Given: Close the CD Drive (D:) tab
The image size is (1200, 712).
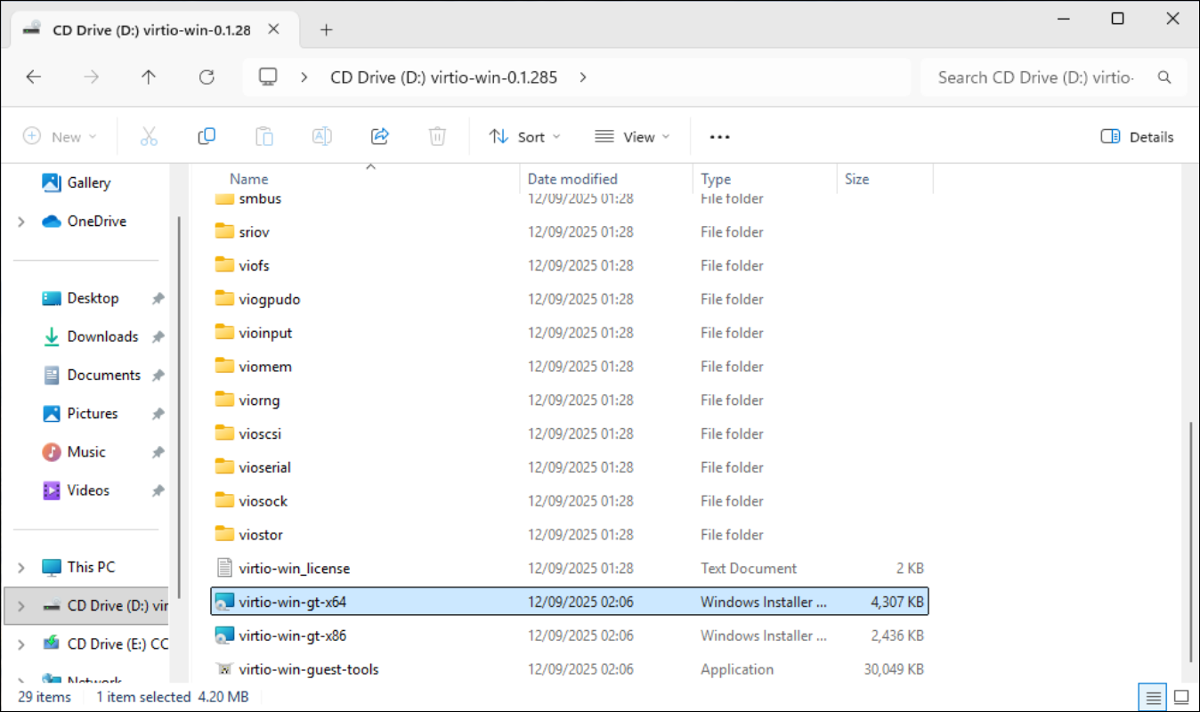Looking at the screenshot, I should [x=273, y=29].
